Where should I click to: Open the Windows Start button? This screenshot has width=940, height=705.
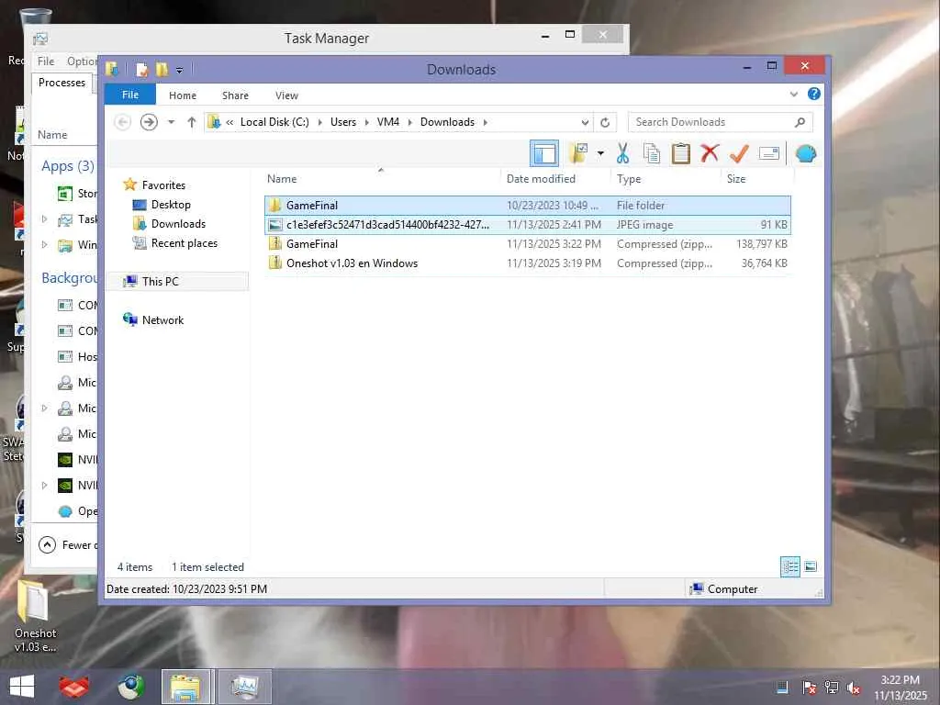(22, 687)
